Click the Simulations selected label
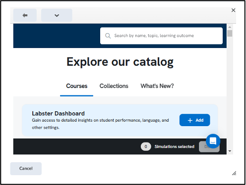 point(175,146)
